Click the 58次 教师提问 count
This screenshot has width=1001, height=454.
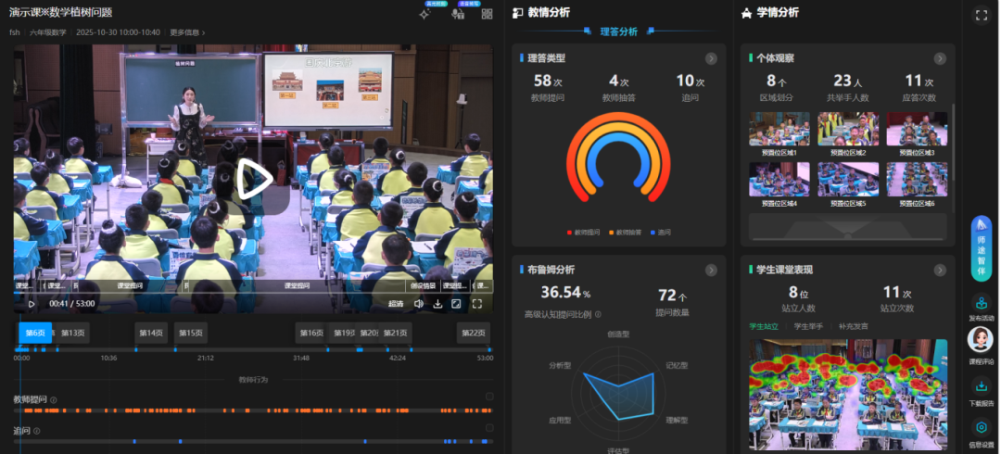pyautogui.click(x=548, y=82)
